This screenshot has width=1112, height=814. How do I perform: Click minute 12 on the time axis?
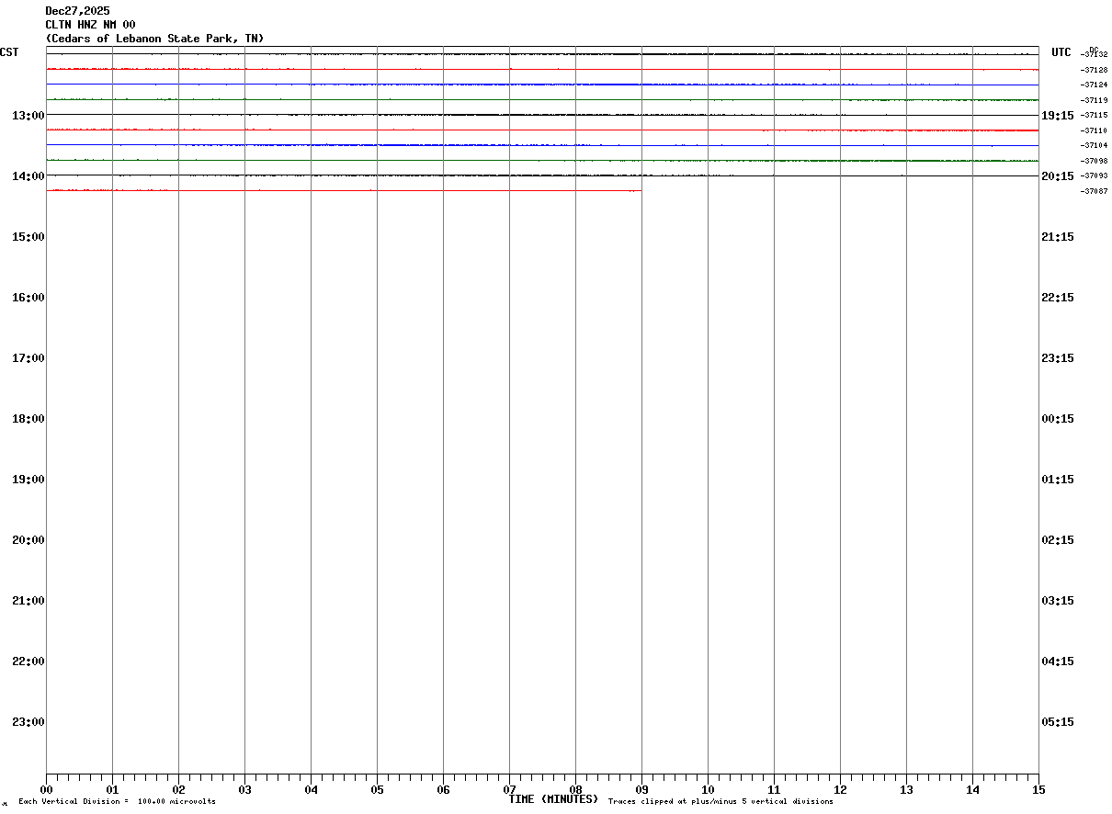[840, 789]
